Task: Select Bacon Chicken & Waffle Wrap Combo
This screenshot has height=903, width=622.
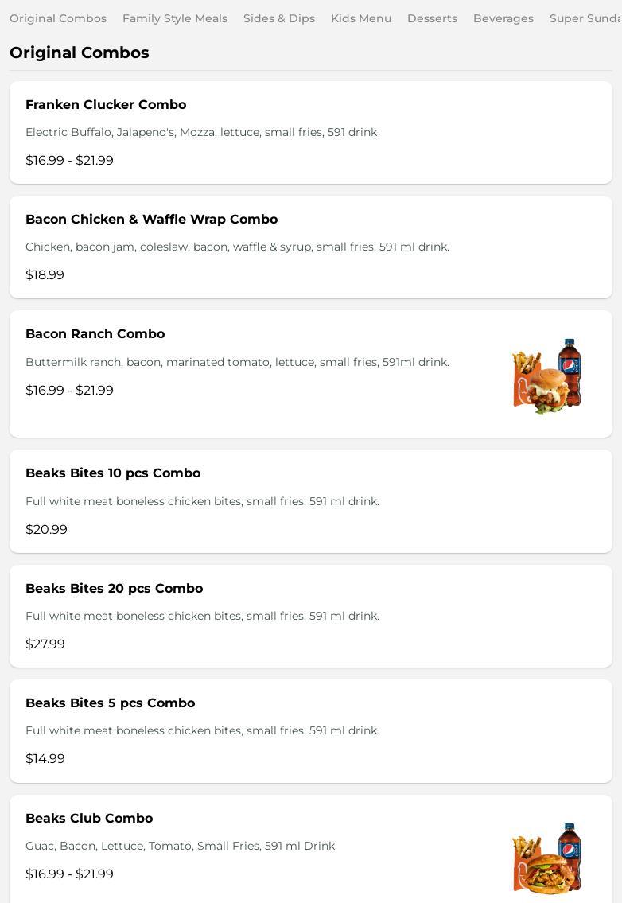Action: pos(151,220)
